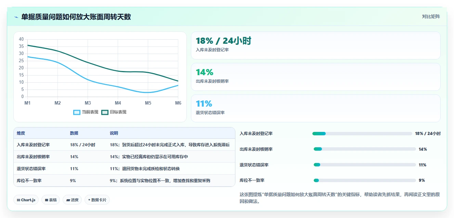
Task: Click the light blue 当前表现 chart line
Action: click(88, 80)
